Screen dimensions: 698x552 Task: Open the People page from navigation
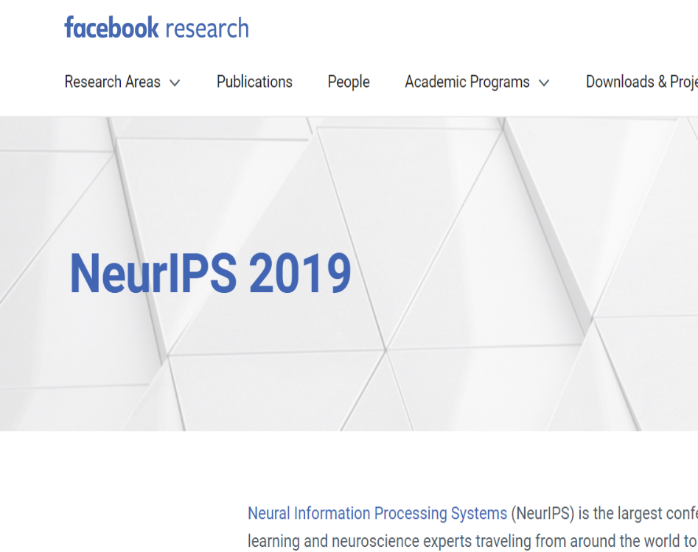[x=348, y=82]
